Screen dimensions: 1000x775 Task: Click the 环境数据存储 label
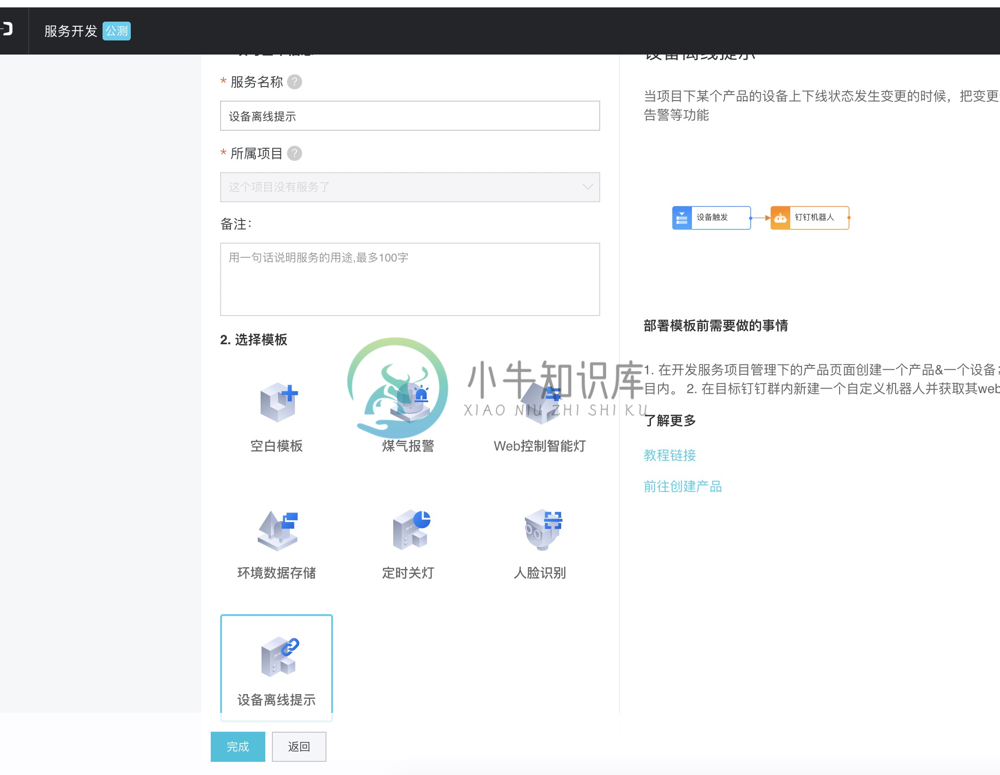tap(277, 573)
